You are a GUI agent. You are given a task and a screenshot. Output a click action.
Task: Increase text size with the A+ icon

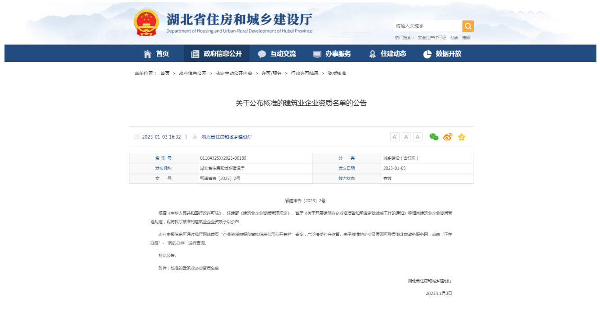click(x=395, y=137)
